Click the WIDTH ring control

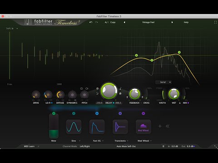click(163, 94)
